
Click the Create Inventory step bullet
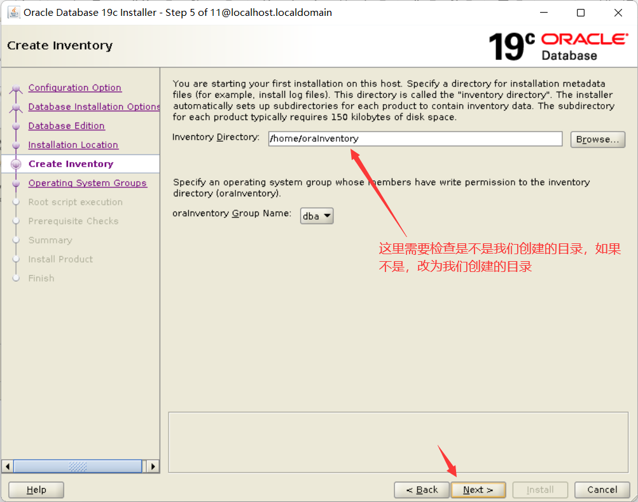click(x=17, y=164)
